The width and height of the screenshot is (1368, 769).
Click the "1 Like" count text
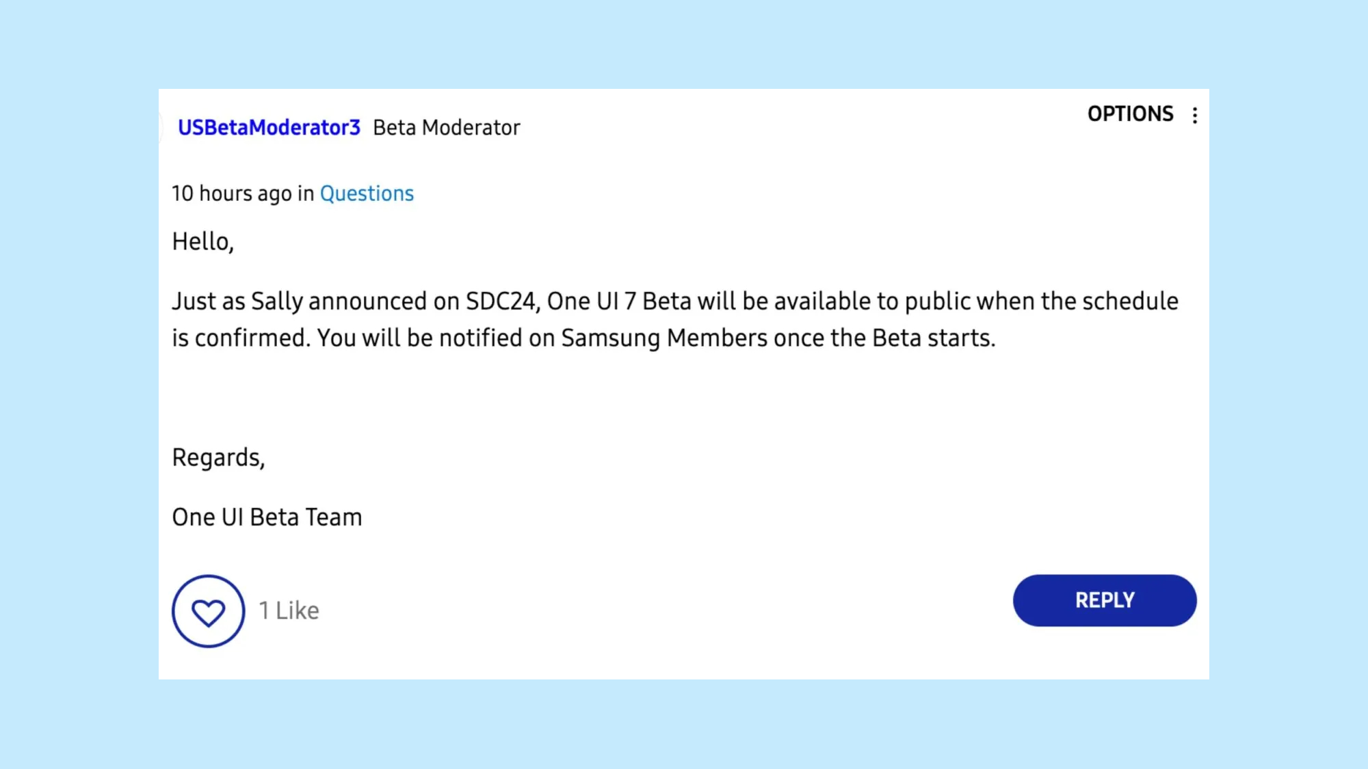click(x=289, y=610)
